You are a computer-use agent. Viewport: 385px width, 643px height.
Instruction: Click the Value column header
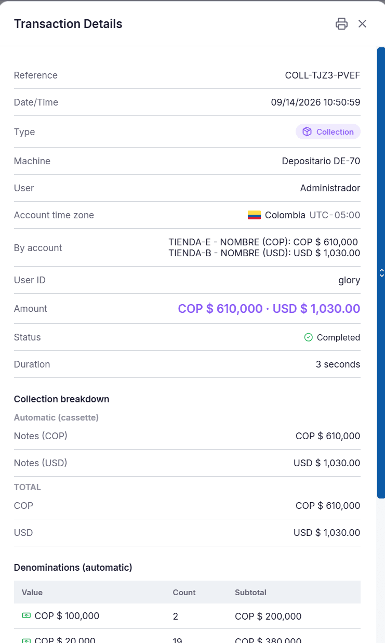pyautogui.click(x=32, y=592)
